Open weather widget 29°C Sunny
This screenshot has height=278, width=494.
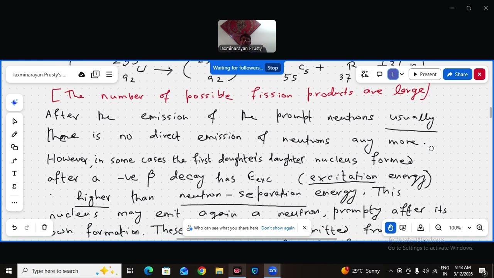[x=360, y=271]
